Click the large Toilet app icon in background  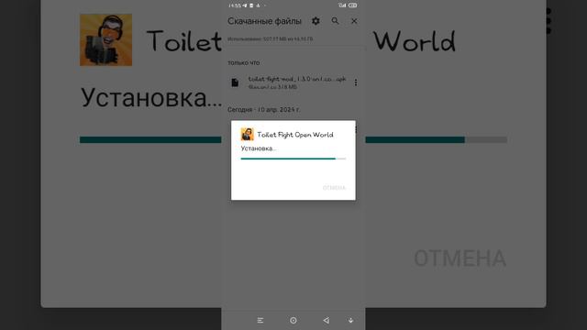106,40
